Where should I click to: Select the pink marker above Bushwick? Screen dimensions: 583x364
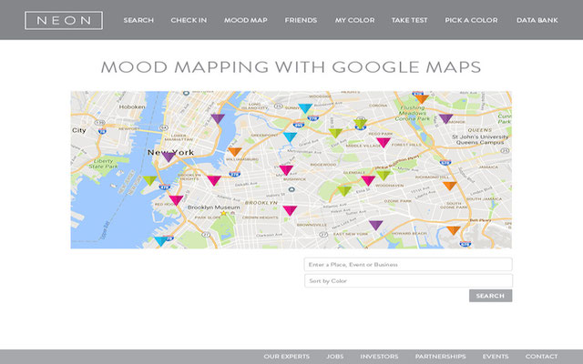pos(286,170)
